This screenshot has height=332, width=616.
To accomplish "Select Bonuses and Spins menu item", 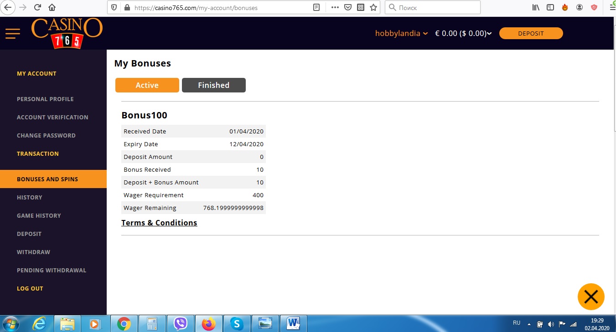I will coord(53,179).
